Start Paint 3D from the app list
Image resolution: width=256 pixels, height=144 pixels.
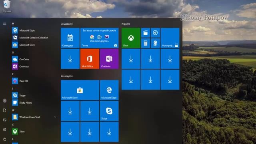34,81
